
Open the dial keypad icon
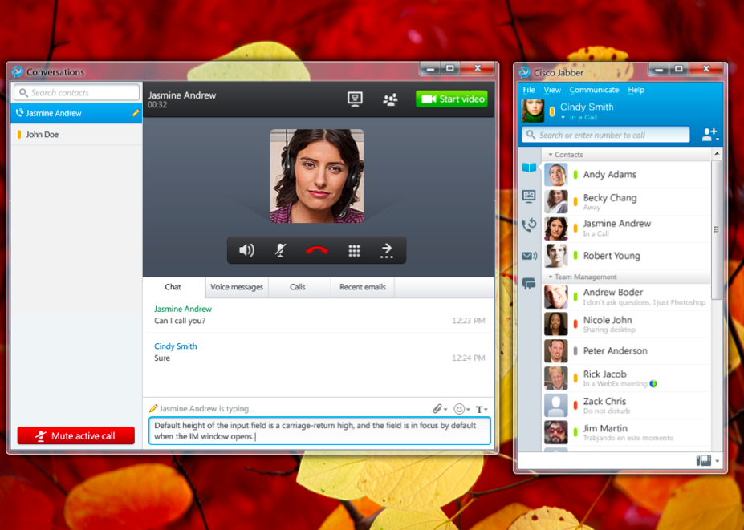[x=354, y=250]
